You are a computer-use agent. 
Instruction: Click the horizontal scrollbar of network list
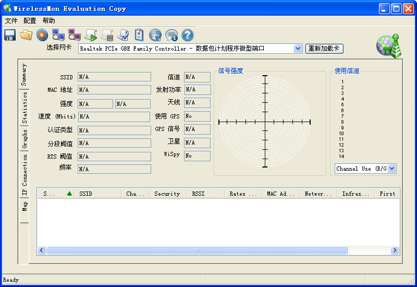[197, 250]
